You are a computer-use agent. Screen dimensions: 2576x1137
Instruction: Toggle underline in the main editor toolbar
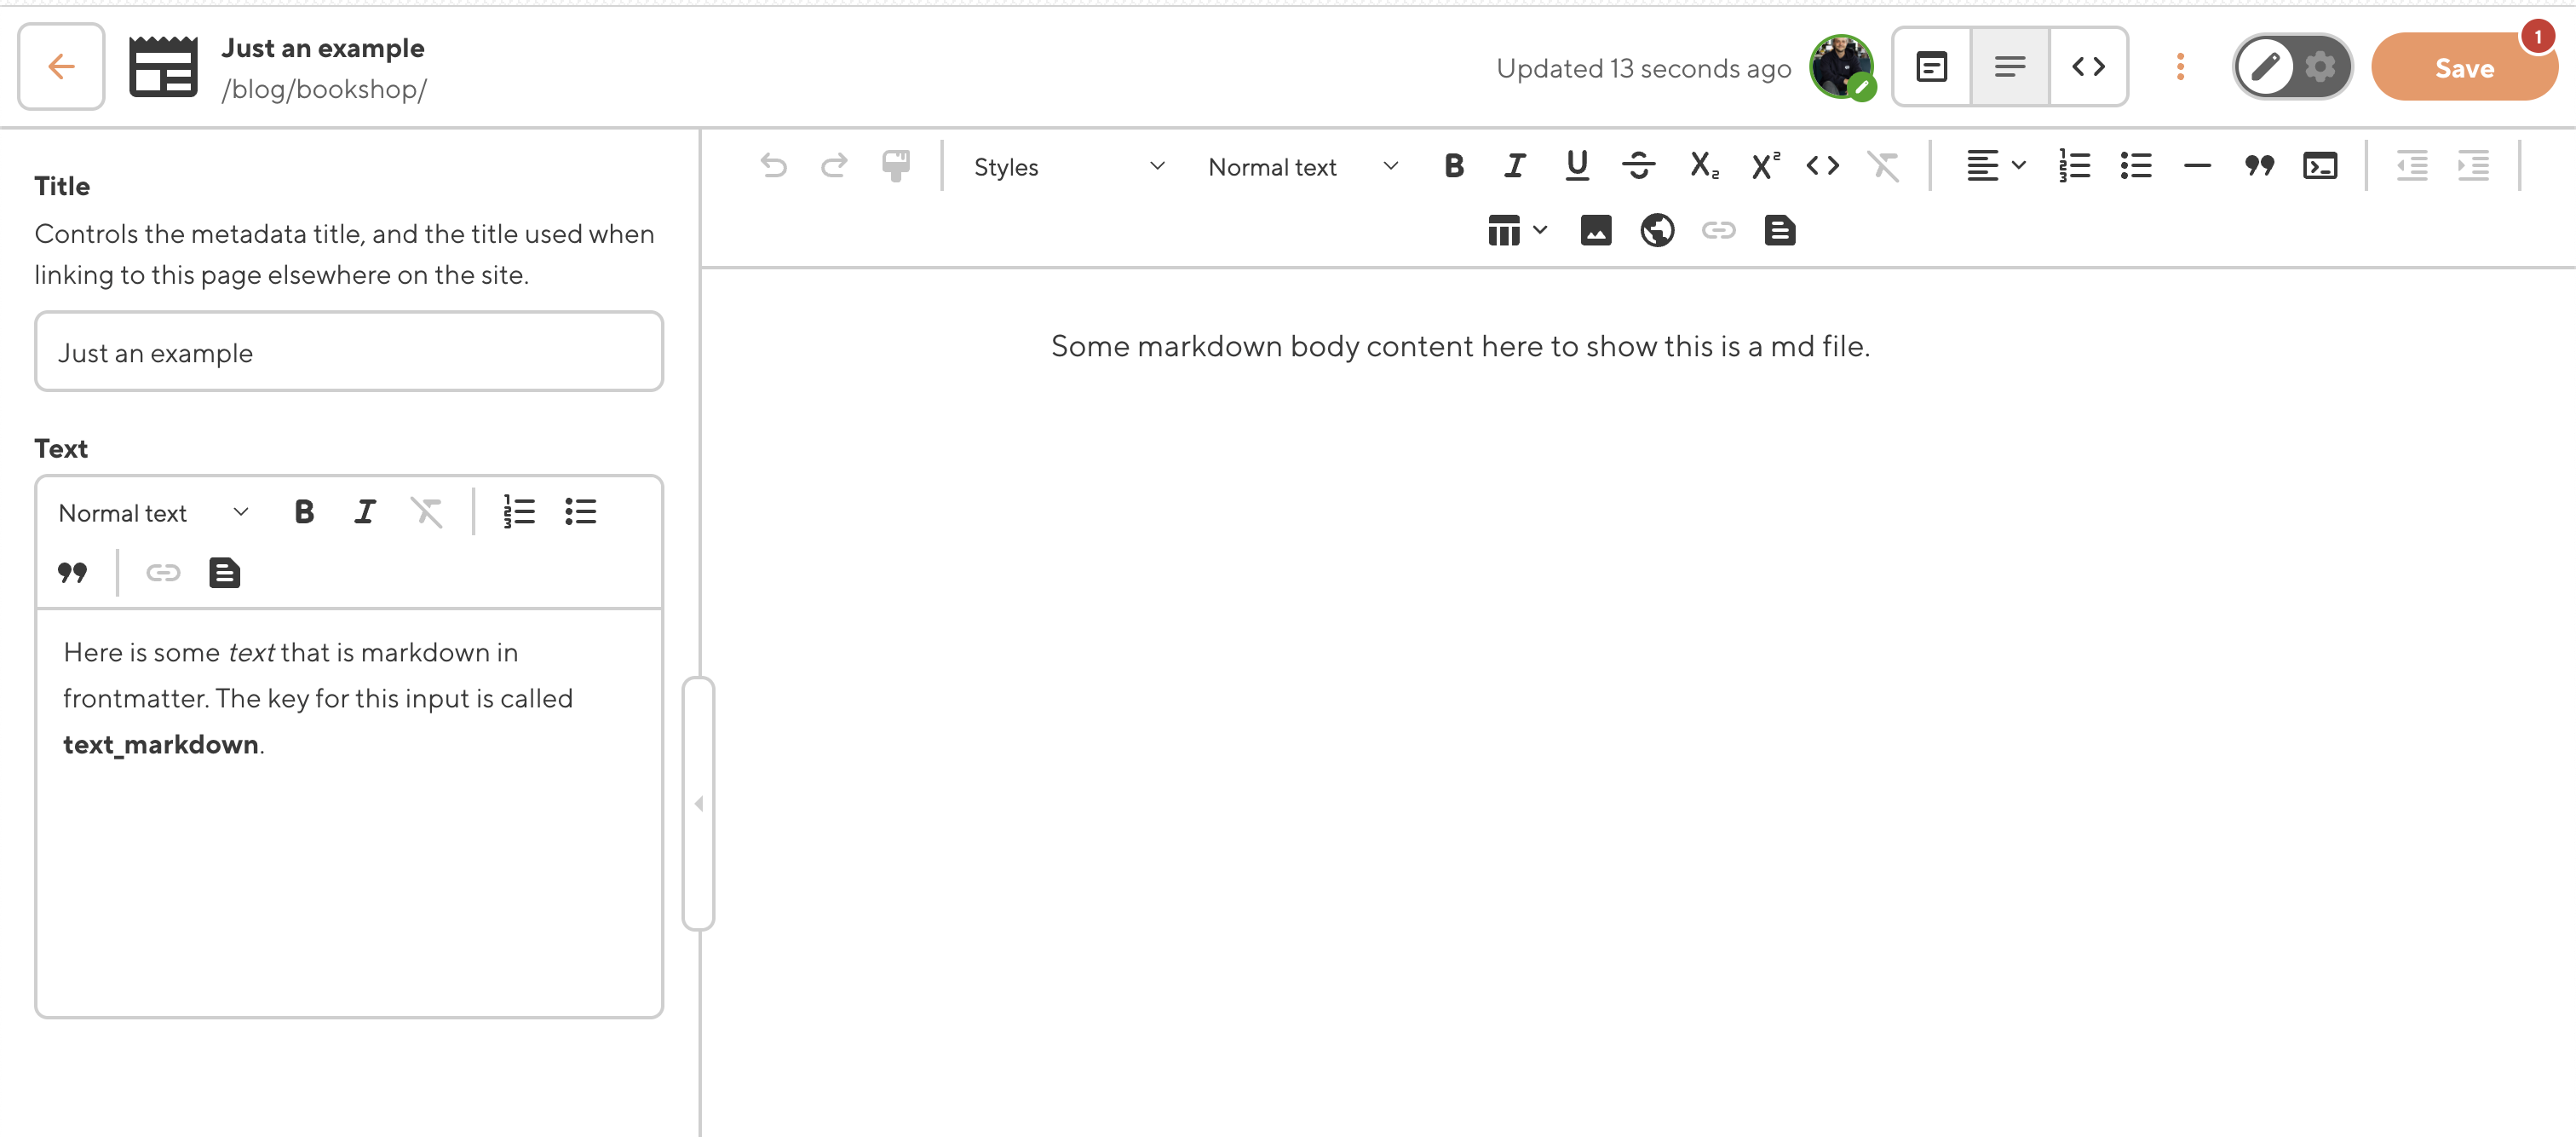pyautogui.click(x=1577, y=166)
